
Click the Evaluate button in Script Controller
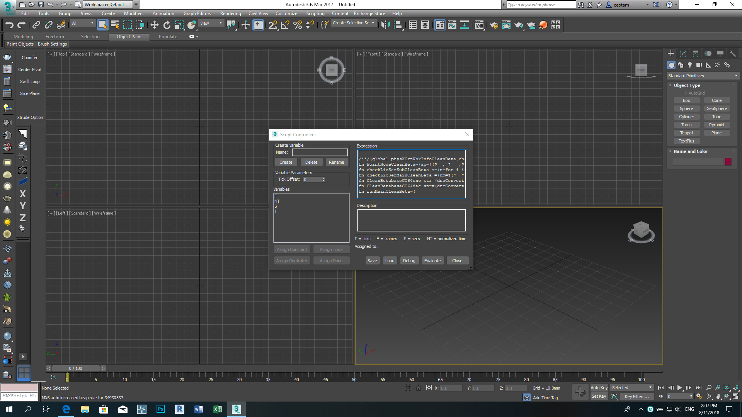tap(432, 261)
